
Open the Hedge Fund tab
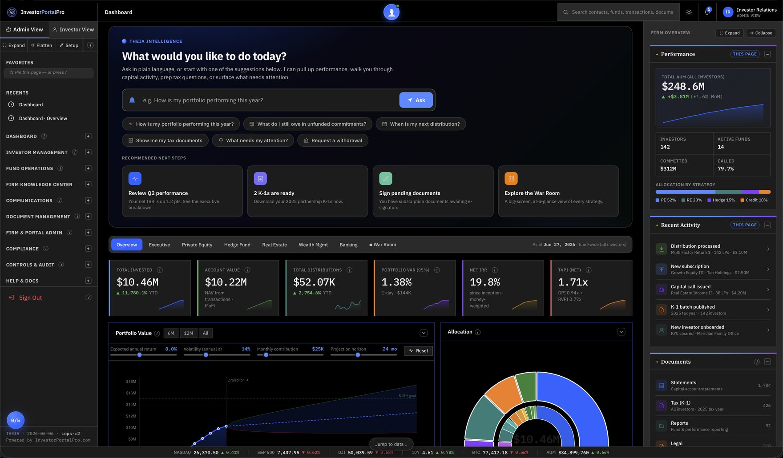[x=237, y=245]
